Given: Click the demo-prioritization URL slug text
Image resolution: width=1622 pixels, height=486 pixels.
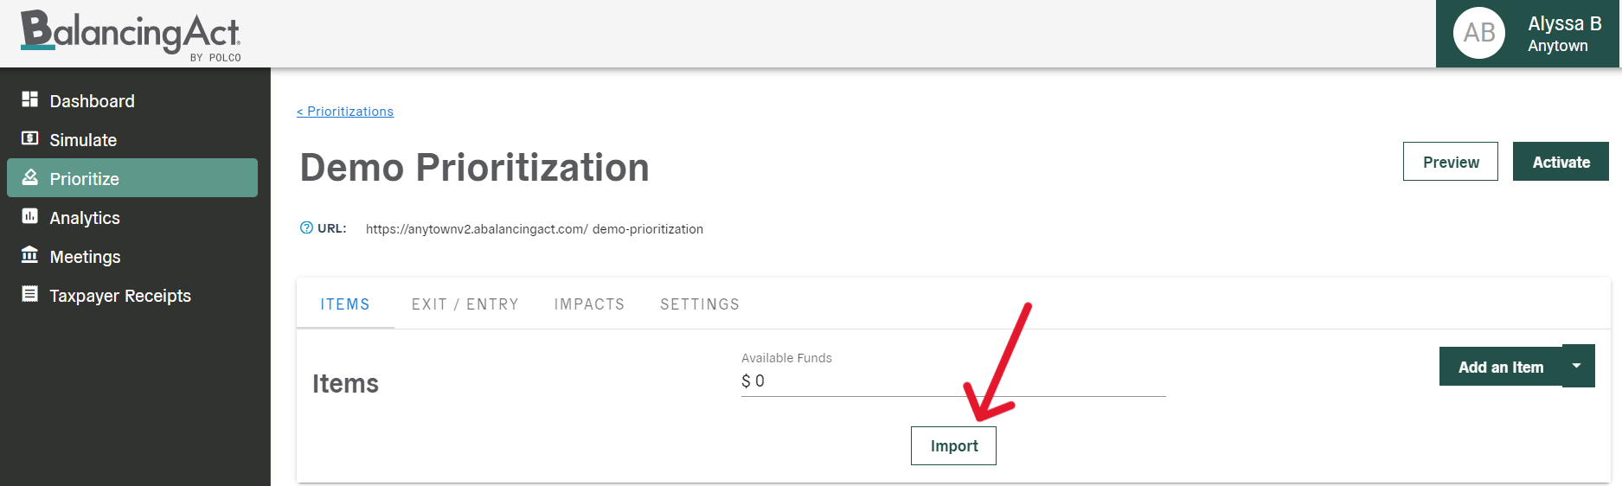Looking at the screenshot, I should pos(648,229).
